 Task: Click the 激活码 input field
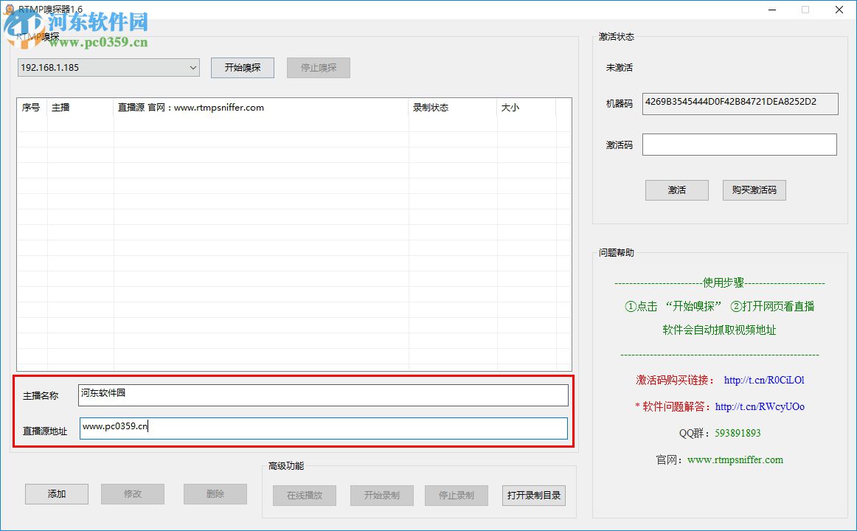point(739,145)
